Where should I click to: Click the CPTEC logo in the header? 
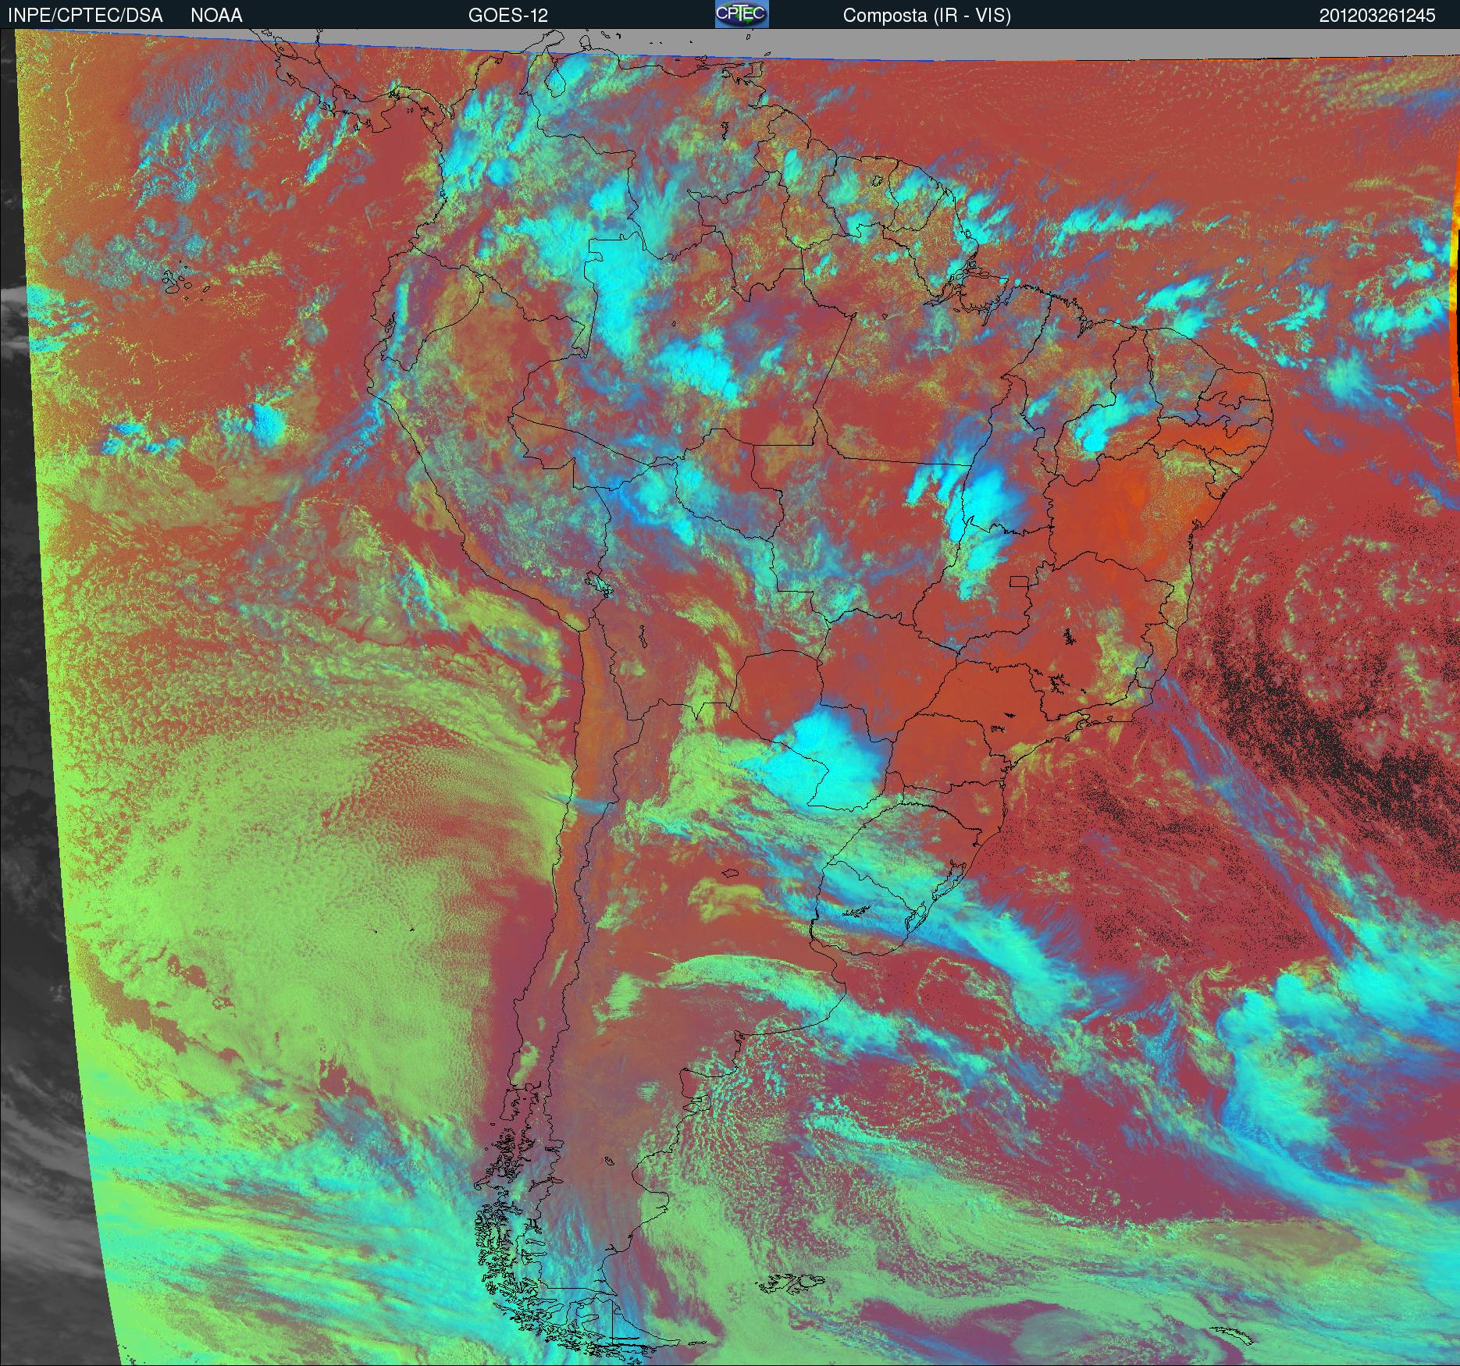(x=742, y=14)
